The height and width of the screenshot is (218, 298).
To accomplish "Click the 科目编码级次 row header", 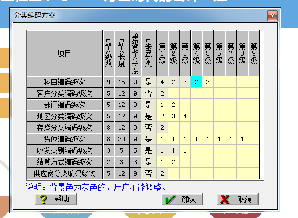I will pos(65,82).
